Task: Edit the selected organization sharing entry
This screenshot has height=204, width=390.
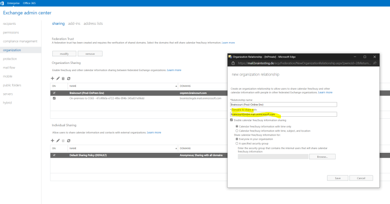Action: pyautogui.click(x=58, y=79)
